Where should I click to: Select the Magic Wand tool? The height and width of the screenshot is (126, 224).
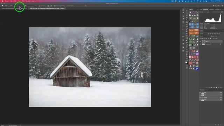tap(187, 17)
